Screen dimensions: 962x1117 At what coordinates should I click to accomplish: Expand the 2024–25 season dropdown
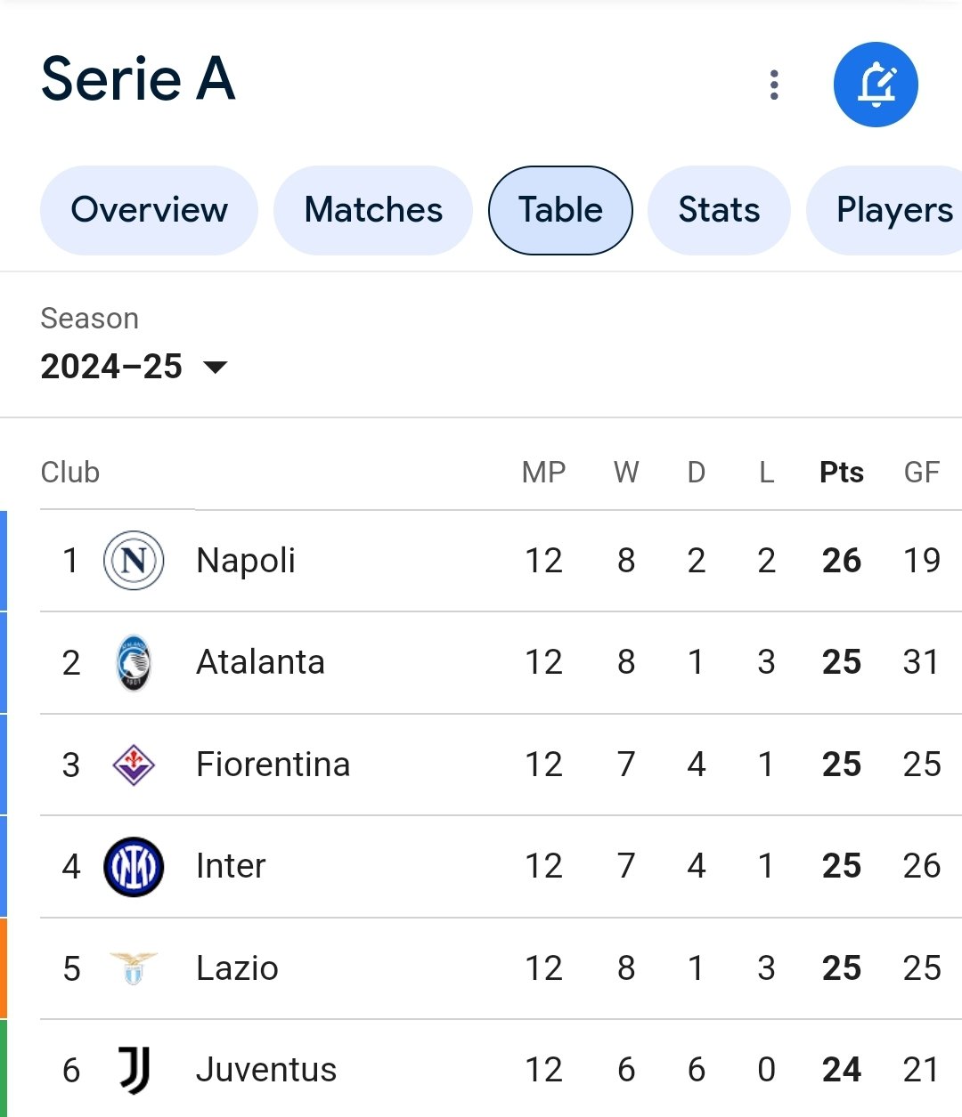point(134,367)
